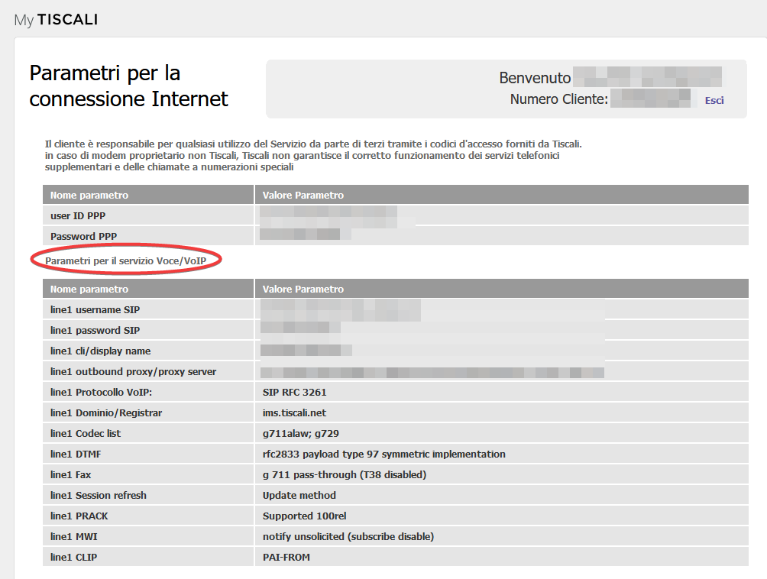Click the blurred line1 username SIP value
This screenshot has height=579, width=767.
341,309
